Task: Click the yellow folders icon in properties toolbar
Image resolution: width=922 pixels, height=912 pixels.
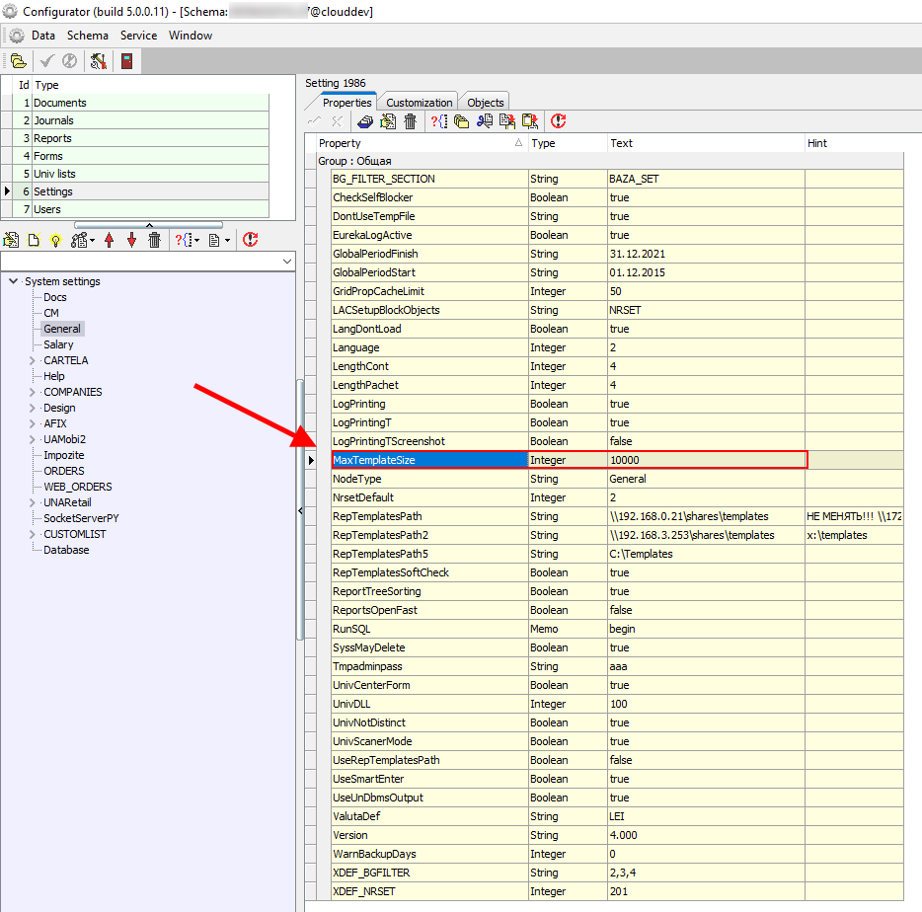Action: tap(462, 121)
